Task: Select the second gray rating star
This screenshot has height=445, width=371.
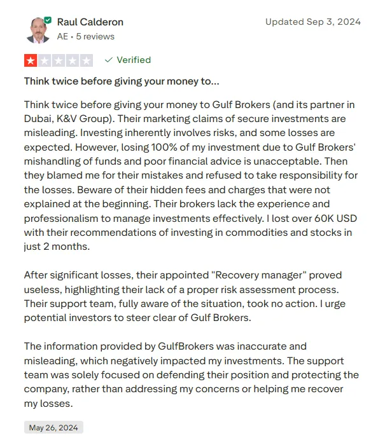Action: tap(45, 60)
